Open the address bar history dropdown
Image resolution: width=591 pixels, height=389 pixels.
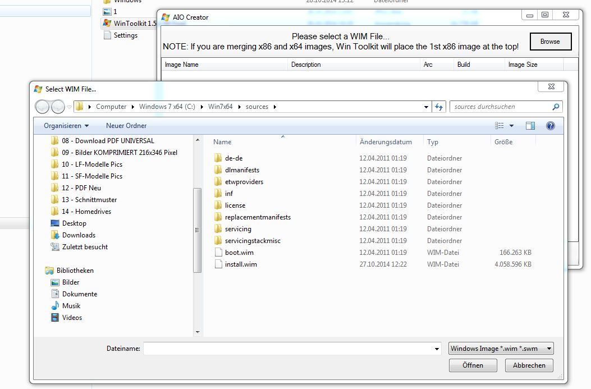[427, 107]
